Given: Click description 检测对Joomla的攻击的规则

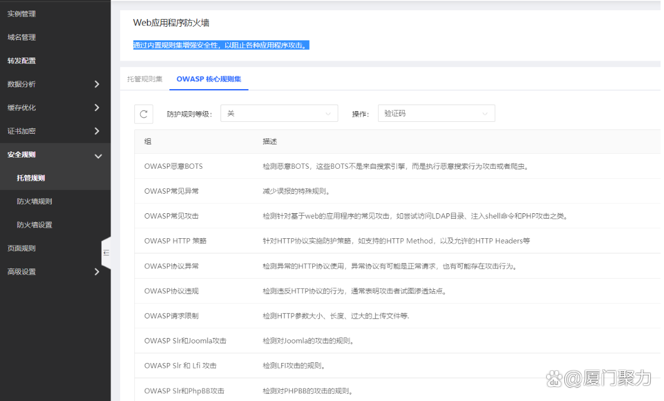Looking at the screenshot, I should point(309,341).
